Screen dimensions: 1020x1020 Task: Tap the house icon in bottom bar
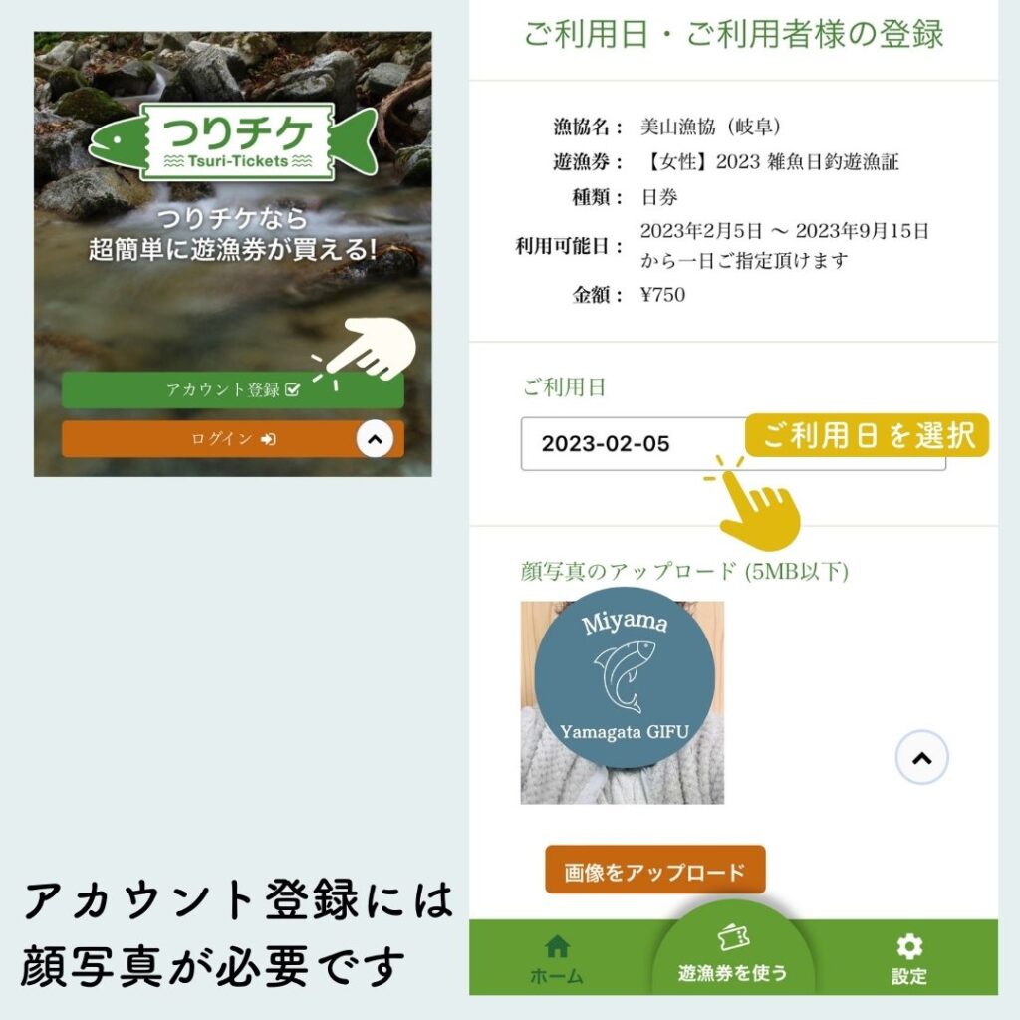click(x=557, y=946)
